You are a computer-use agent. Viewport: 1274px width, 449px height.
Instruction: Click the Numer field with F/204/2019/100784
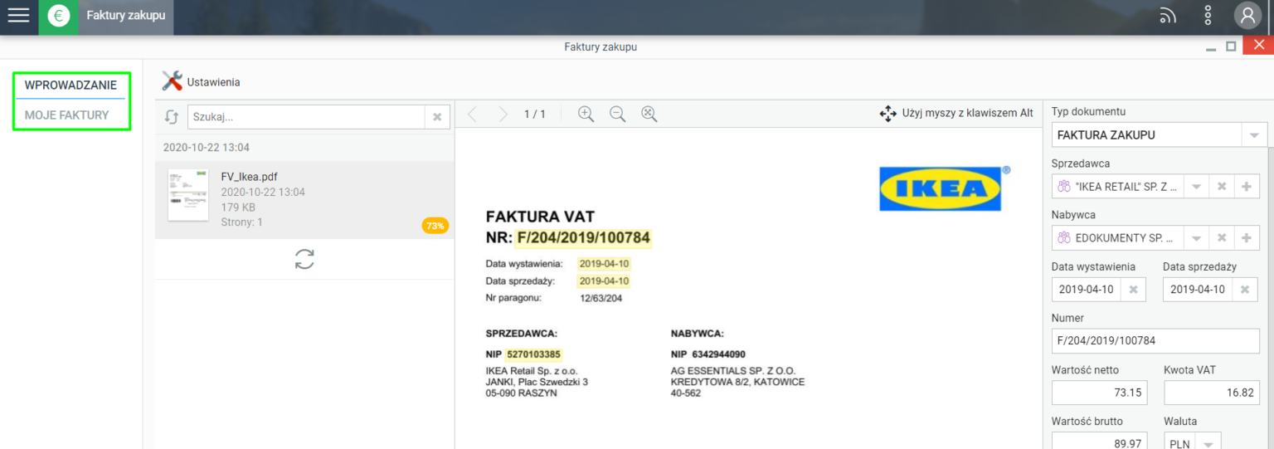[1155, 340]
